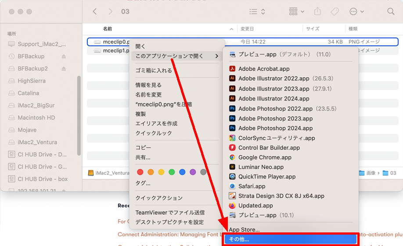The image size is (403, 246).
Task: Open with Adobe Illustrator 2023.app
Action: pos(281,89)
